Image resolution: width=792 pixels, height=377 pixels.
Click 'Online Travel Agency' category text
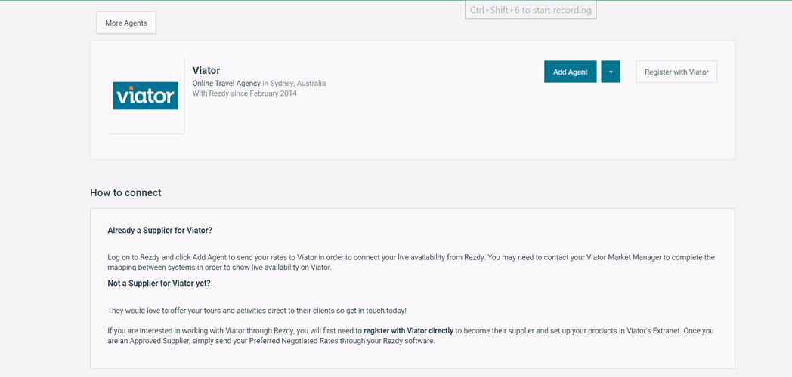coord(226,84)
